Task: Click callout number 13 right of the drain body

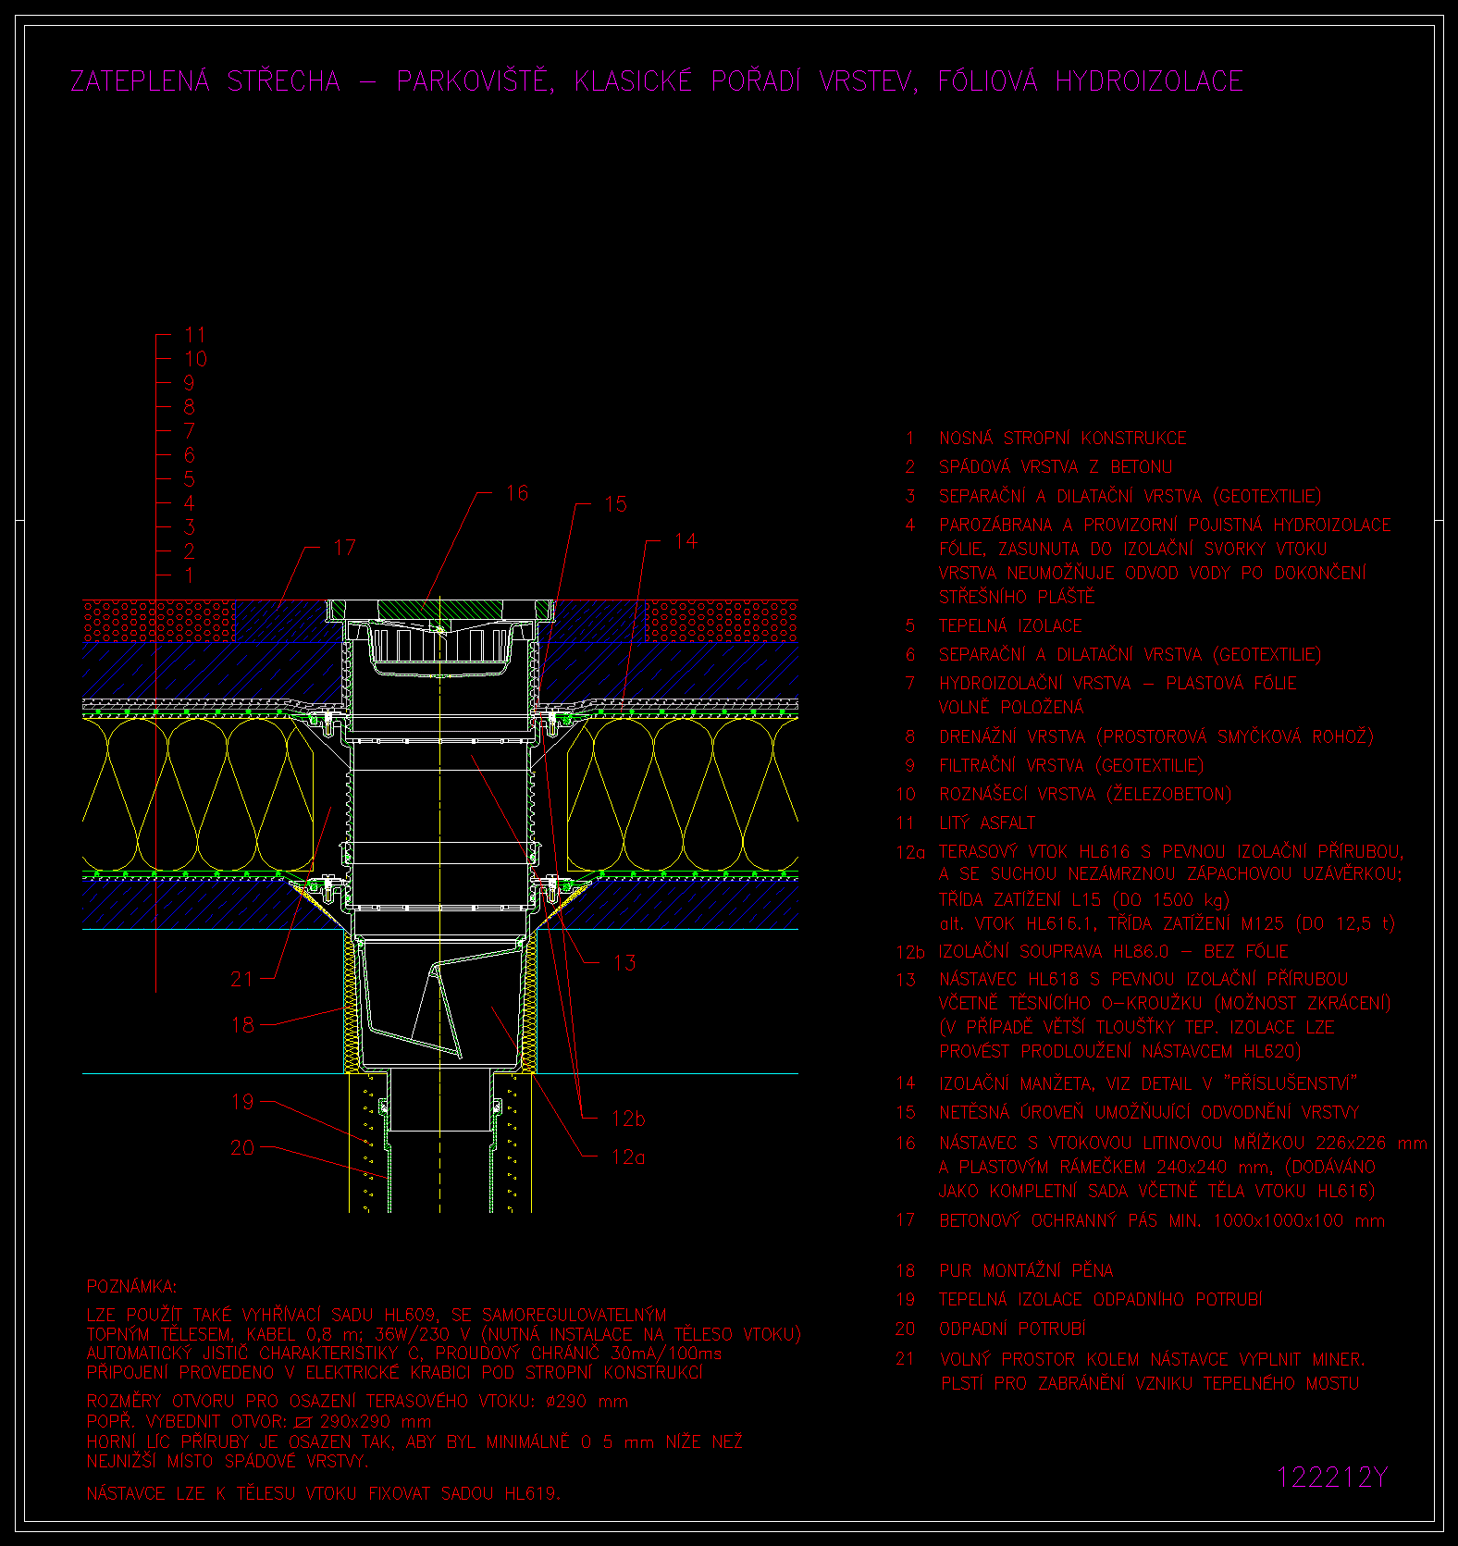Action: [624, 963]
